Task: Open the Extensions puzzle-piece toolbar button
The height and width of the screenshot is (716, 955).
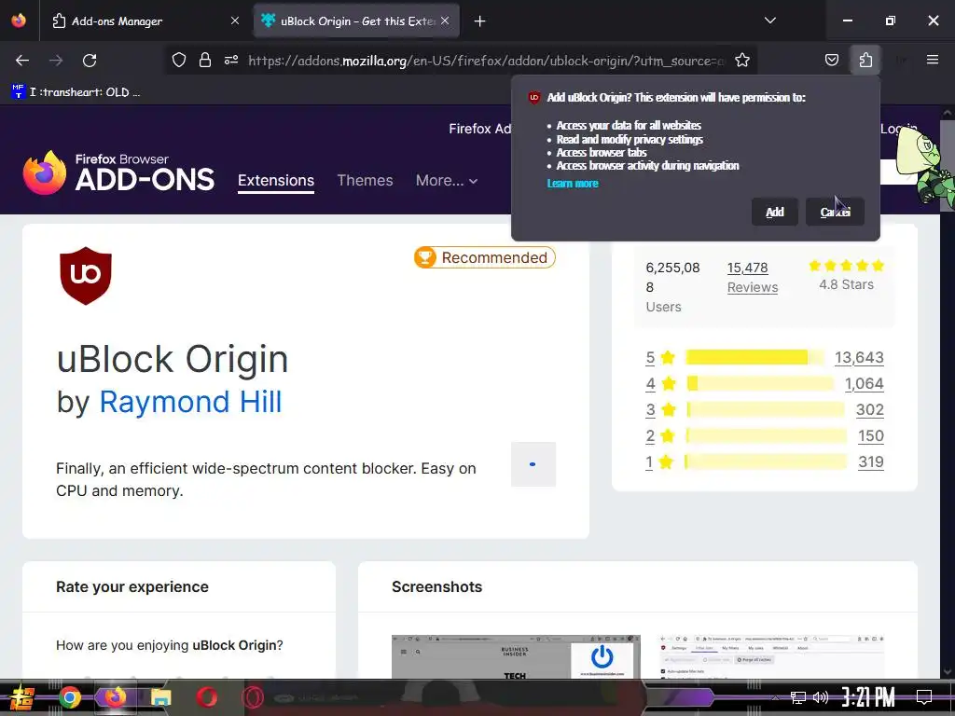Action: tap(865, 60)
